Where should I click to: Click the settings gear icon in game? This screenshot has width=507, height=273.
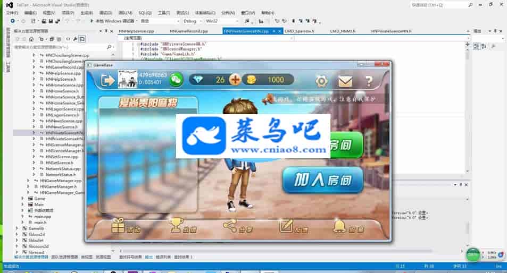coord(321,81)
